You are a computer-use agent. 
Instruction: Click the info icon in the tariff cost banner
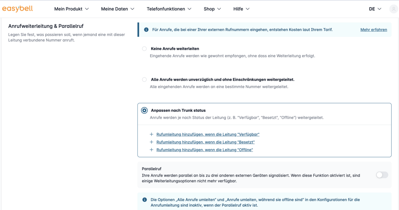(x=146, y=30)
